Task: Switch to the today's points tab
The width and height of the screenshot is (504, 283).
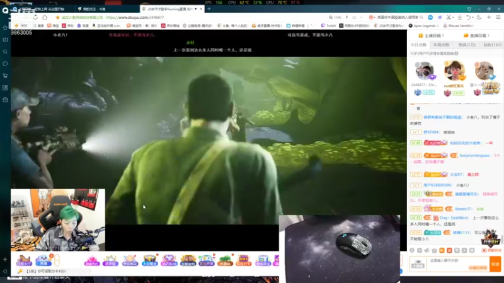Action: tap(418, 45)
